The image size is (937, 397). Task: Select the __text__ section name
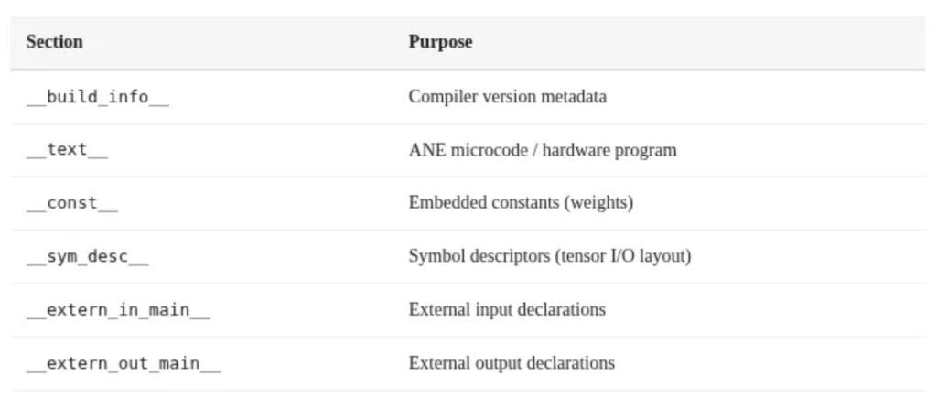tap(67, 150)
